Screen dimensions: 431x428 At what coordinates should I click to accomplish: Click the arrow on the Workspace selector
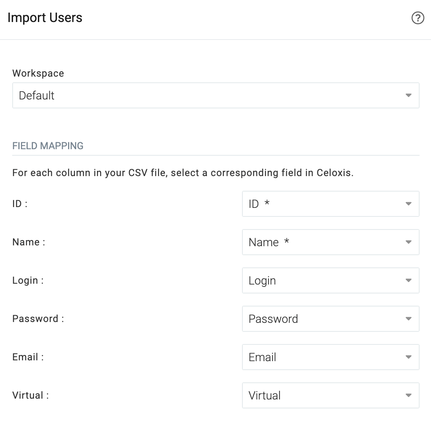click(409, 95)
